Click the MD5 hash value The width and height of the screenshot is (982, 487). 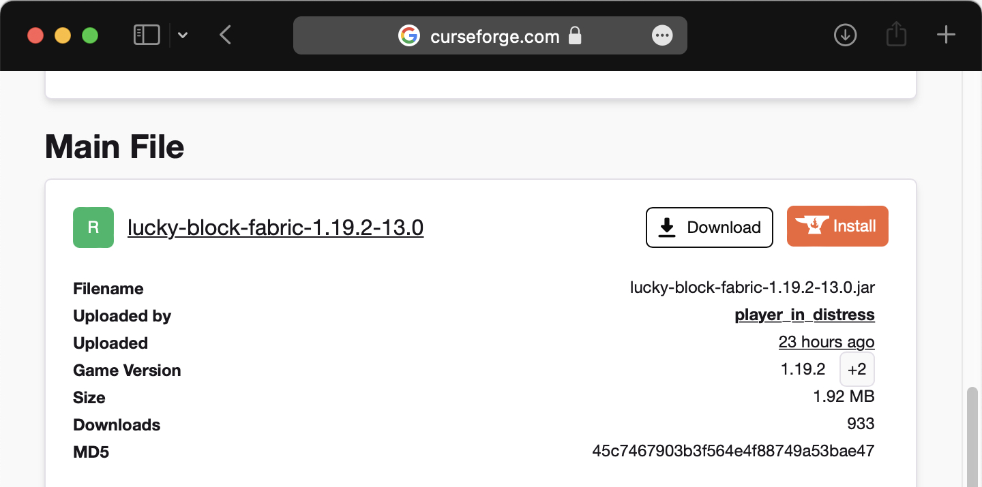pyautogui.click(x=733, y=451)
